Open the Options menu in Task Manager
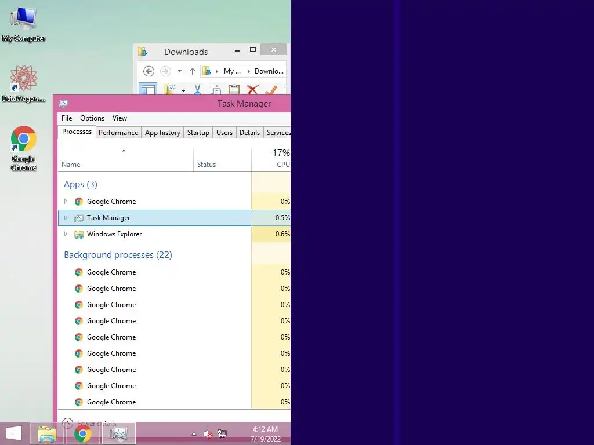The image size is (594, 445). coord(92,118)
